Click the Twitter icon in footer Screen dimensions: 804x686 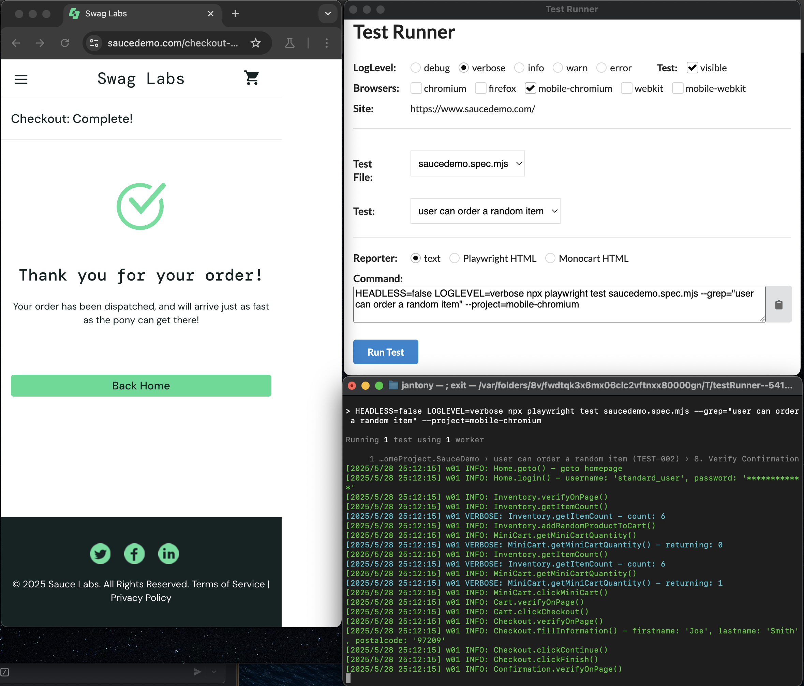[100, 554]
